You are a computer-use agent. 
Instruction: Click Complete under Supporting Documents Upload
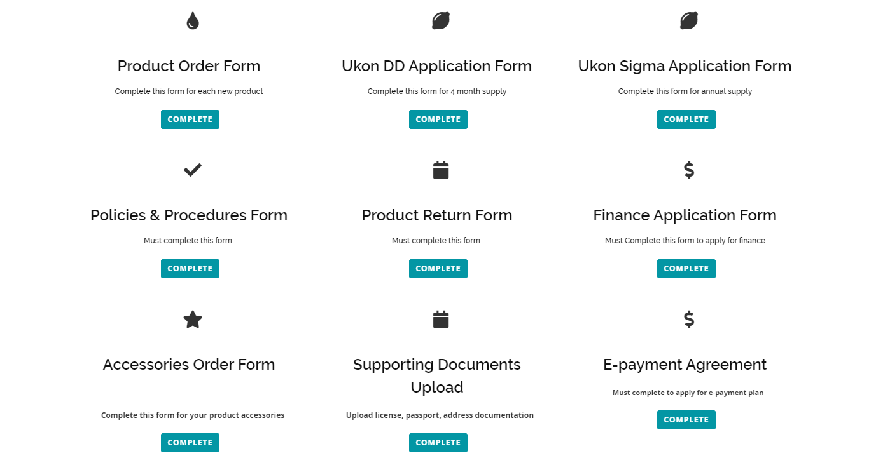tap(438, 443)
